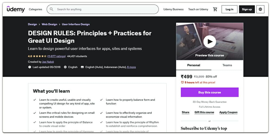Viewport: 271px width, 135px height.
Task: Click the last updated alert icon
Action: click(30, 67)
